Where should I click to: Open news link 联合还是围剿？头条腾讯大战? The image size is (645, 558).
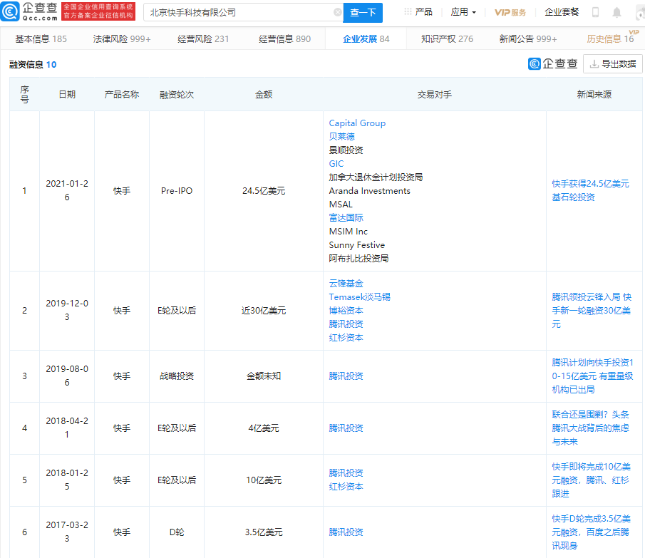(x=590, y=428)
